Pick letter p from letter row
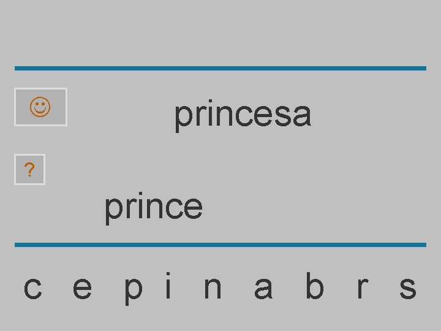 pyautogui.click(x=134, y=289)
